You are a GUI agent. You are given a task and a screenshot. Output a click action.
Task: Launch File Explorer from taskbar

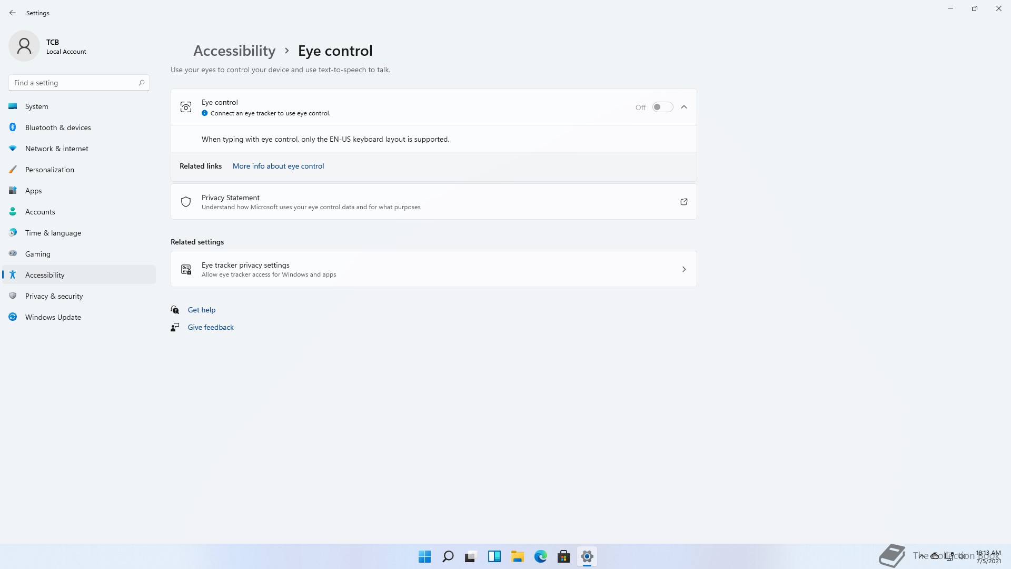click(x=517, y=556)
